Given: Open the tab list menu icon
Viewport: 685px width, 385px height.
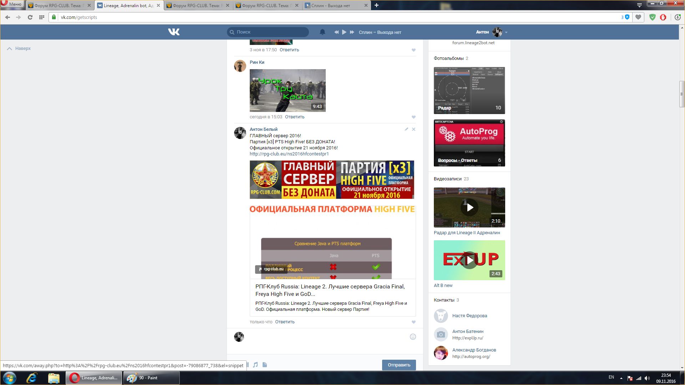Looking at the screenshot, I should pyautogui.click(x=639, y=5).
